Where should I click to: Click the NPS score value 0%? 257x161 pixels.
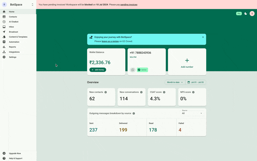[x=183, y=99]
